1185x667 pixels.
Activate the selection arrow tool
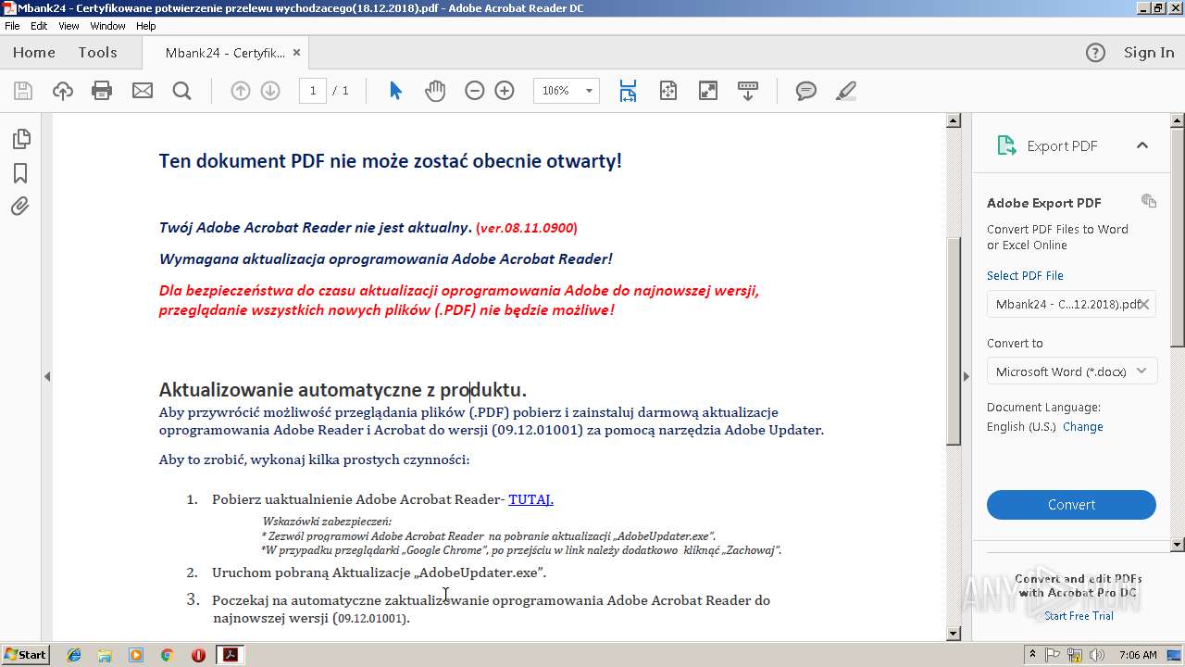point(396,91)
